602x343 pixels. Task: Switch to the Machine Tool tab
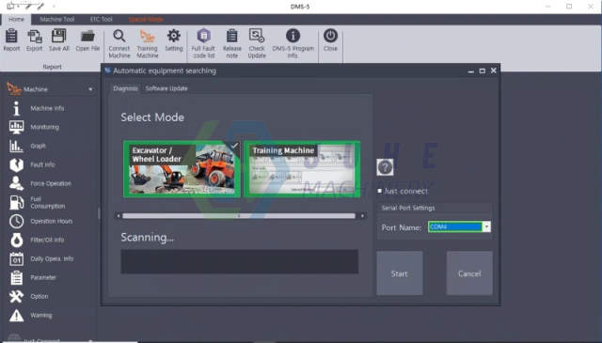[x=57, y=19]
